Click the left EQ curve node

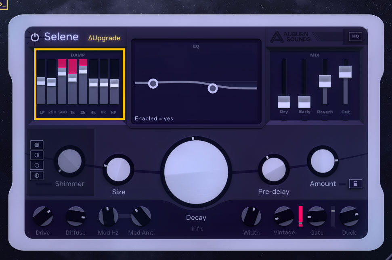(153, 83)
